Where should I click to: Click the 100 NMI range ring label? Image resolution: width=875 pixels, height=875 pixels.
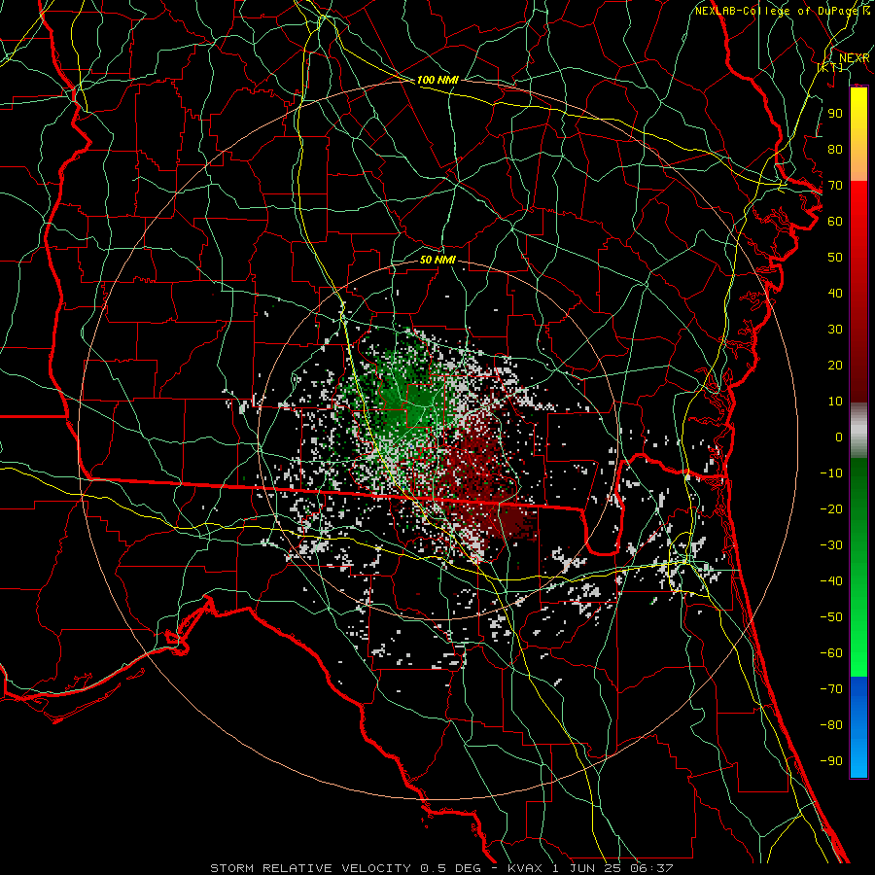pos(437,80)
